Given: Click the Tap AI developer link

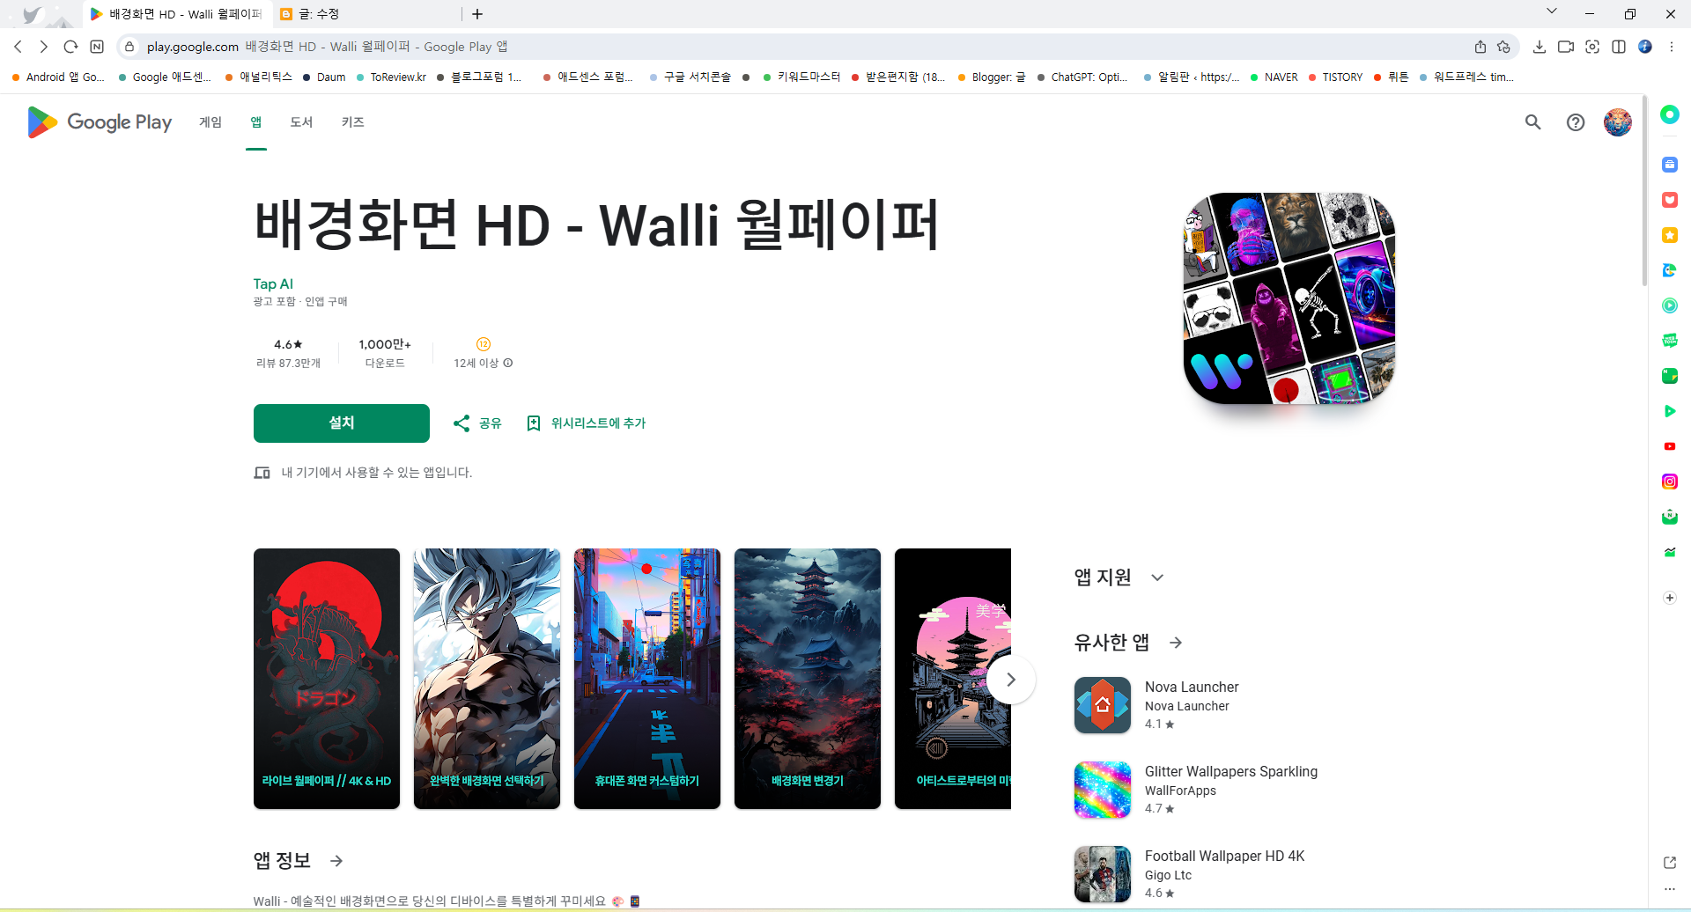Looking at the screenshot, I should point(273,283).
